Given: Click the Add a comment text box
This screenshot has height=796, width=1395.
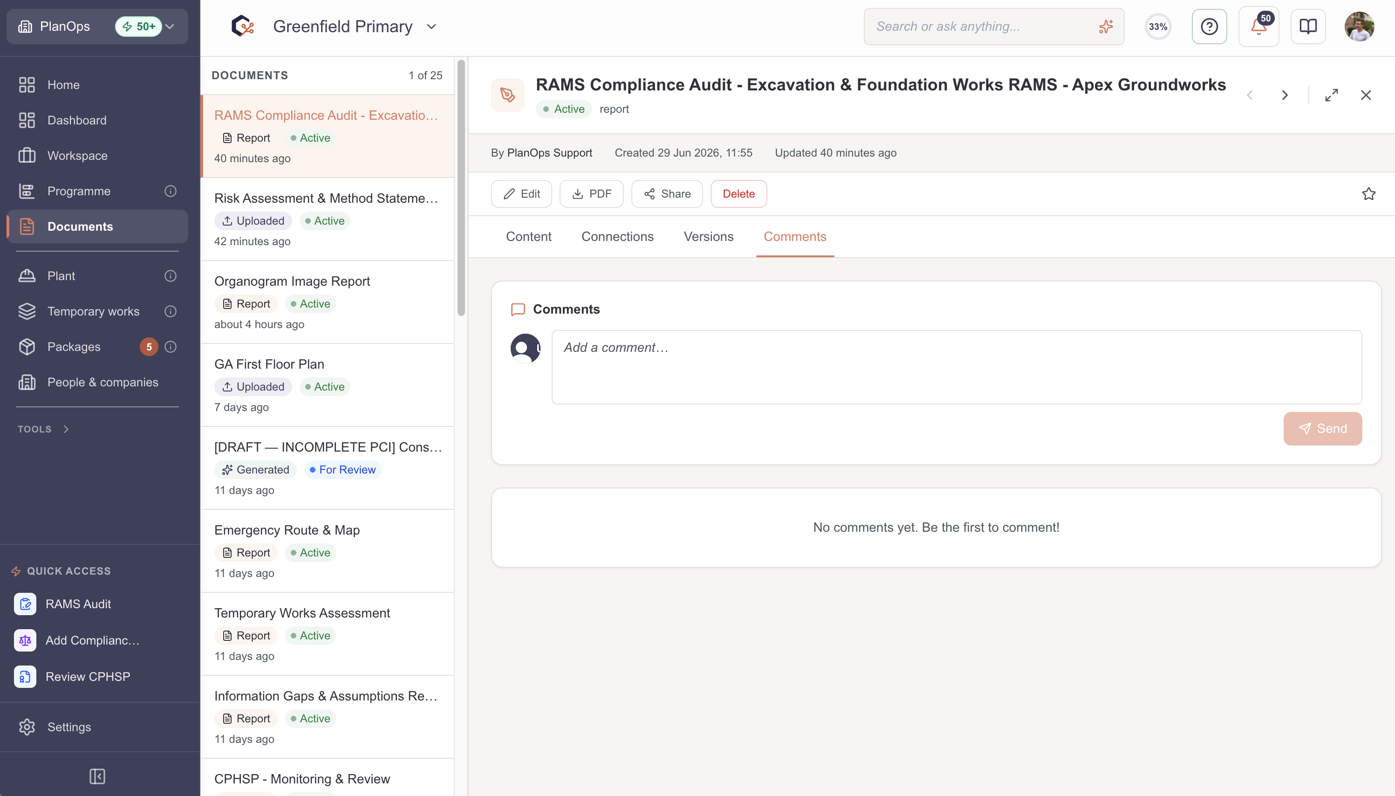Looking at the screenshot, I should point(957,367).
